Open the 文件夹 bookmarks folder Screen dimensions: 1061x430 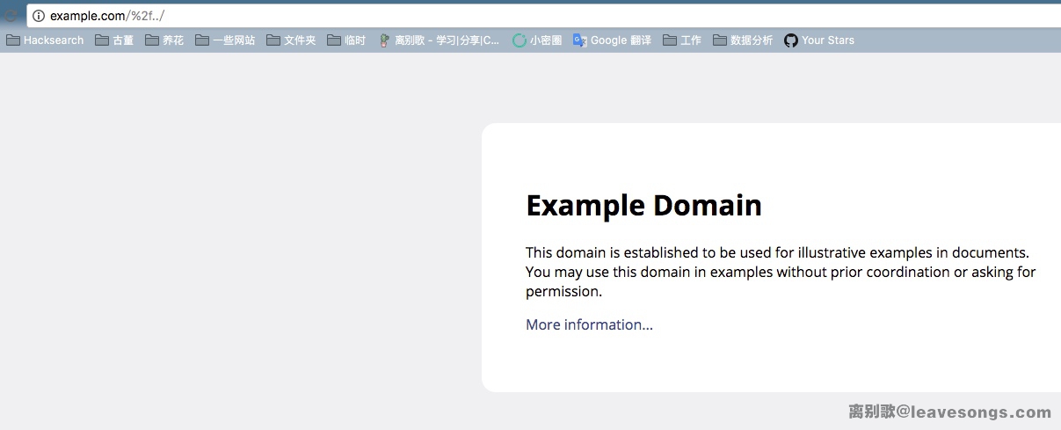[291, 40]
